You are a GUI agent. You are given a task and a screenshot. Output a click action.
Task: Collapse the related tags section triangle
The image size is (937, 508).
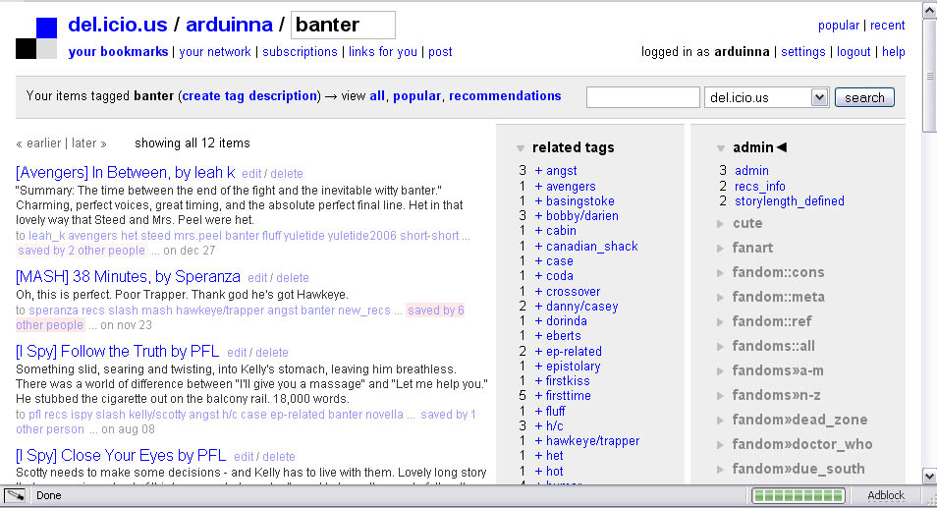(521, 148)
